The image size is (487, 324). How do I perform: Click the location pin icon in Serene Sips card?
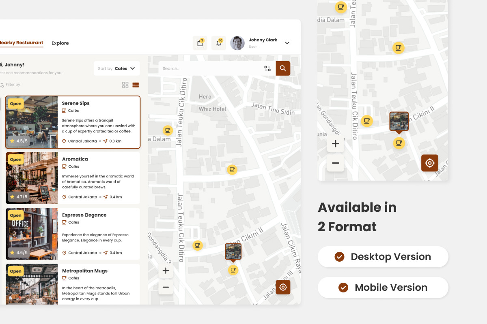click(x=64, y=141)
